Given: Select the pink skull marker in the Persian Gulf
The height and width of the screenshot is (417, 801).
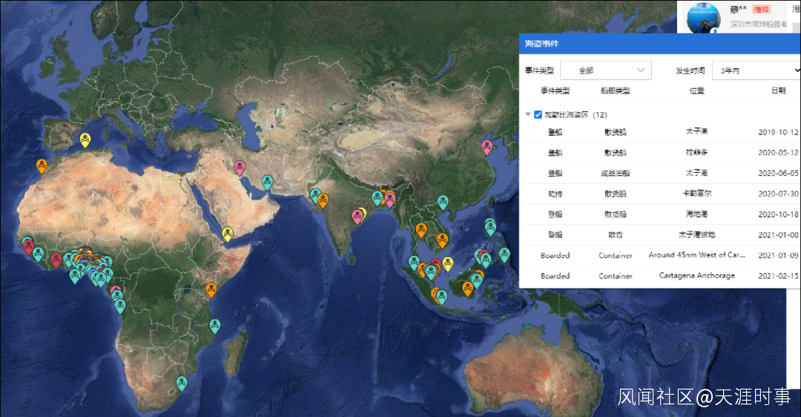Looking at the screenshot, I should click(240, 167).
